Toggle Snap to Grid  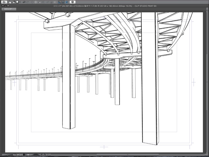point(67,2)
